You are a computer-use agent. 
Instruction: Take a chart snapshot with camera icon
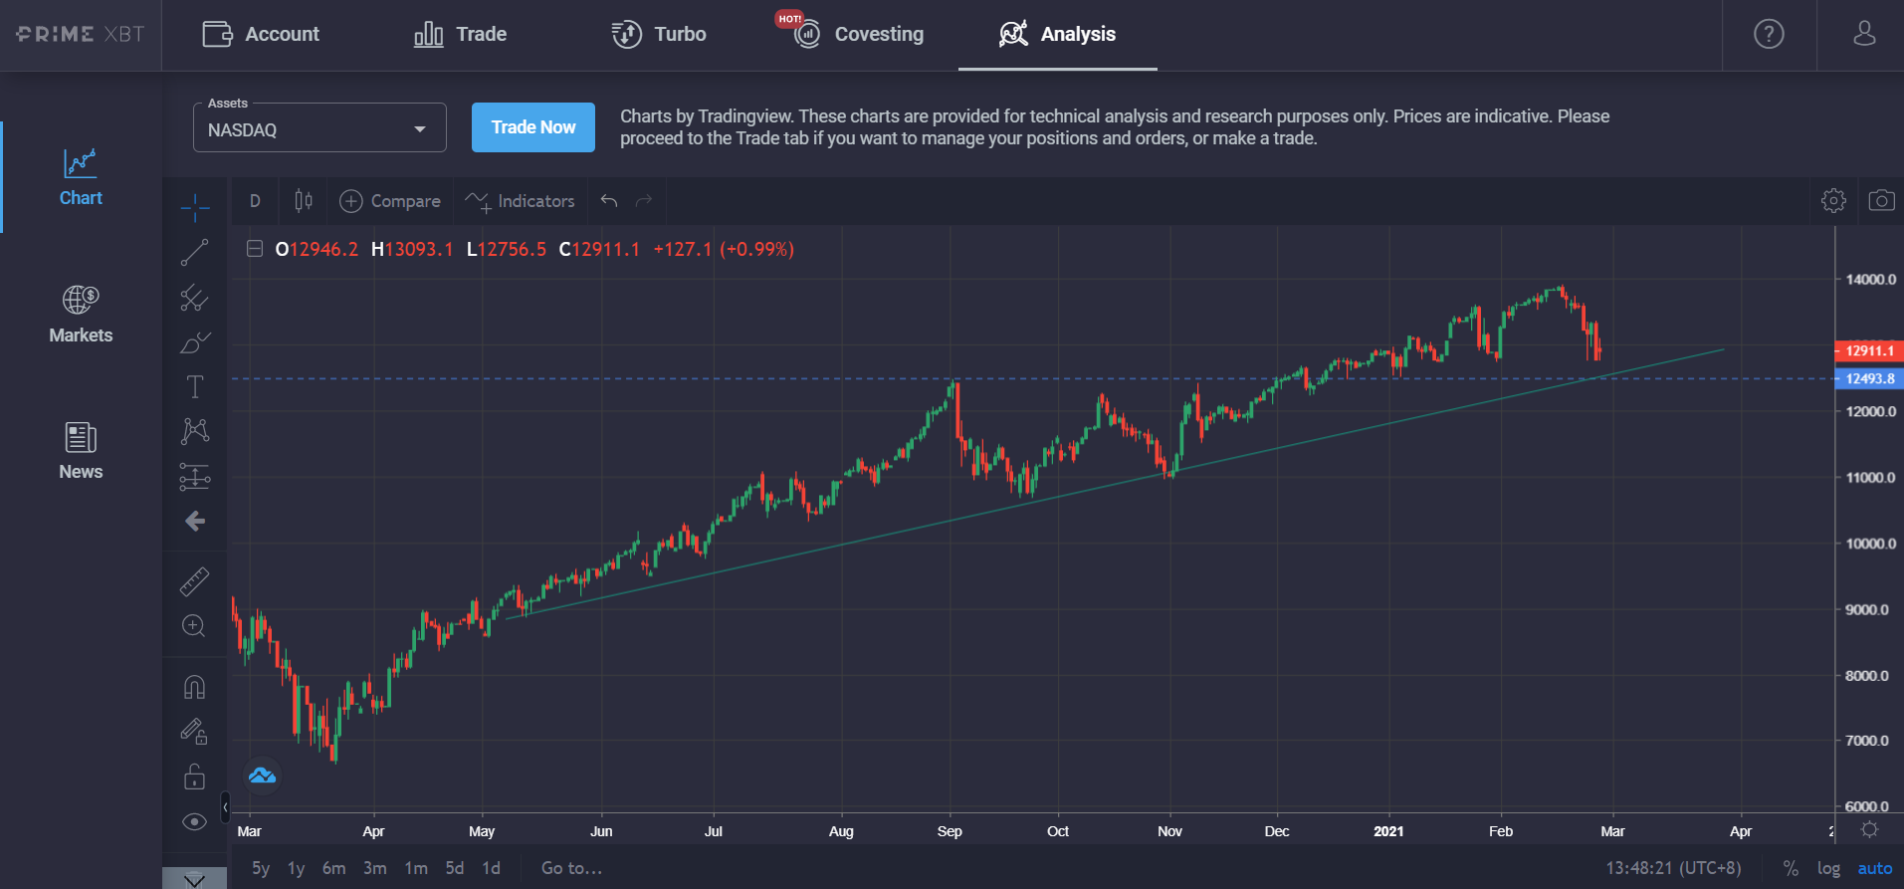pyautogui.click(x=1880, y=201)
